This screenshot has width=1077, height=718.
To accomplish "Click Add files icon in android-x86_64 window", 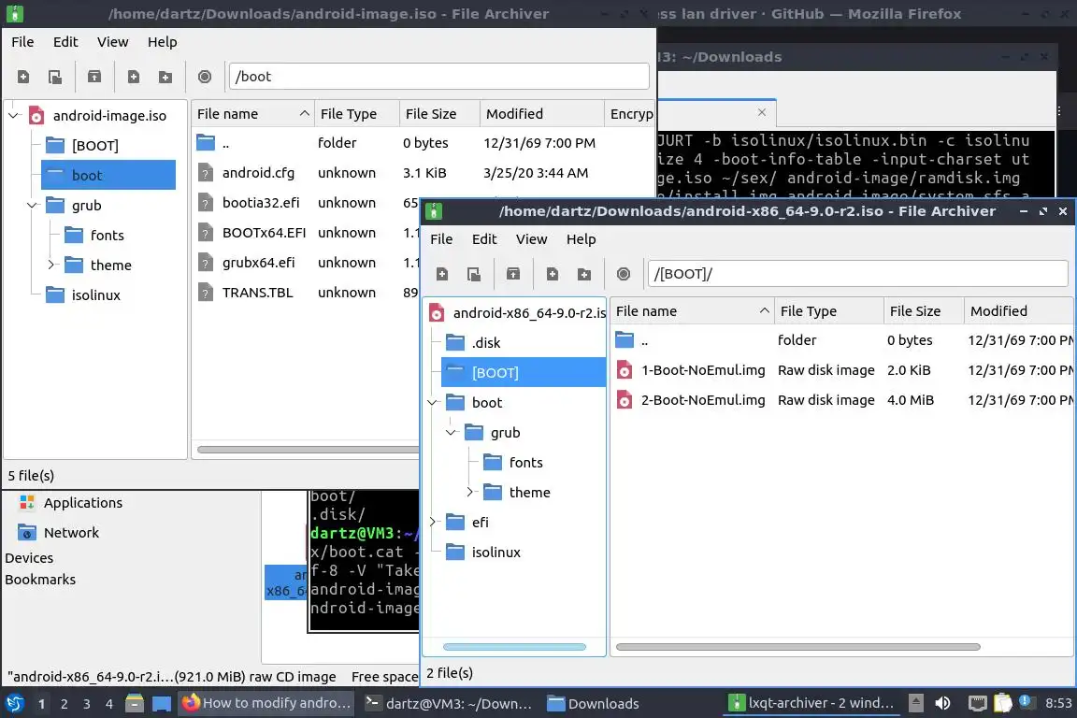I will pos(553,274).
